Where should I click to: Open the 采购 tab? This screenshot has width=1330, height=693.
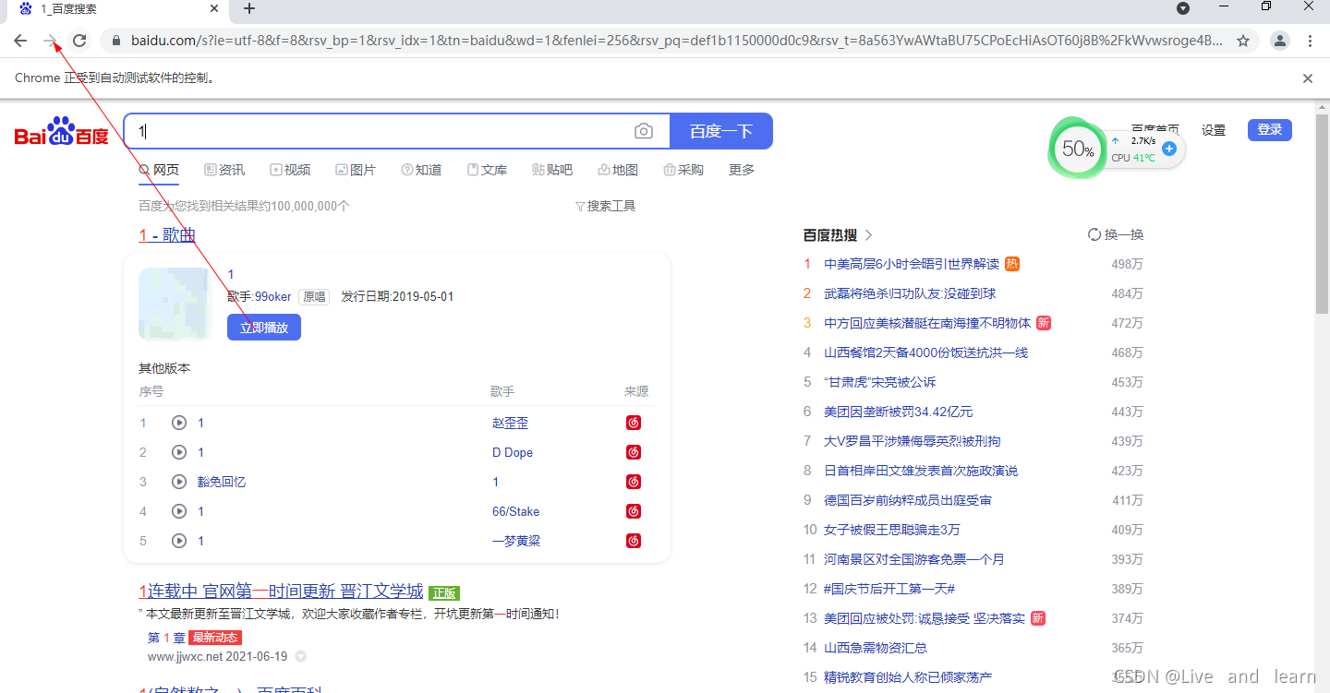click(683, 170)
